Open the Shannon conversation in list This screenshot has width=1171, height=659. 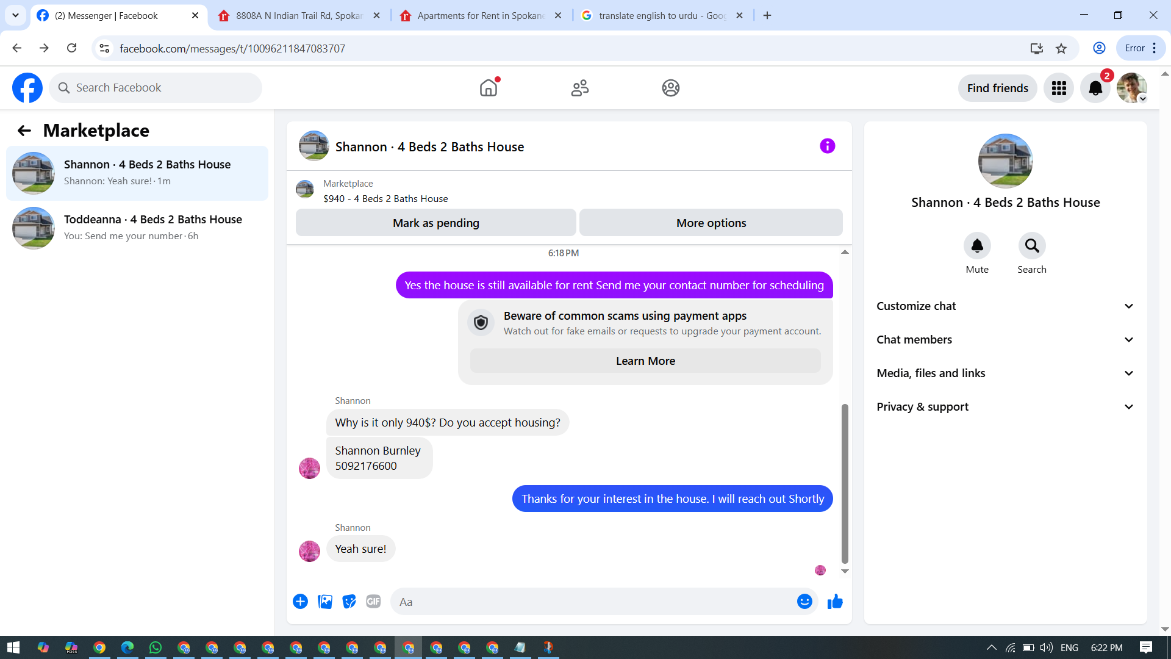point(137,173)
